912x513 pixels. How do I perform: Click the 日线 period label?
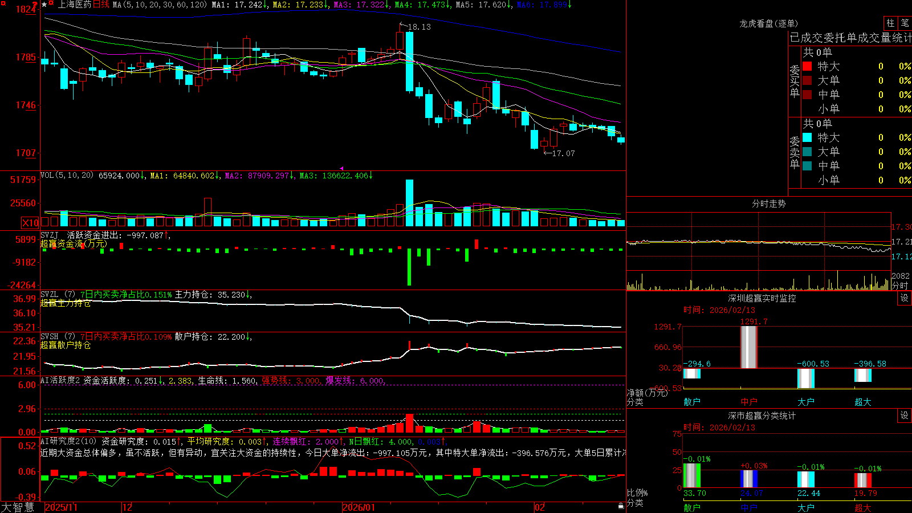[101, 5]
